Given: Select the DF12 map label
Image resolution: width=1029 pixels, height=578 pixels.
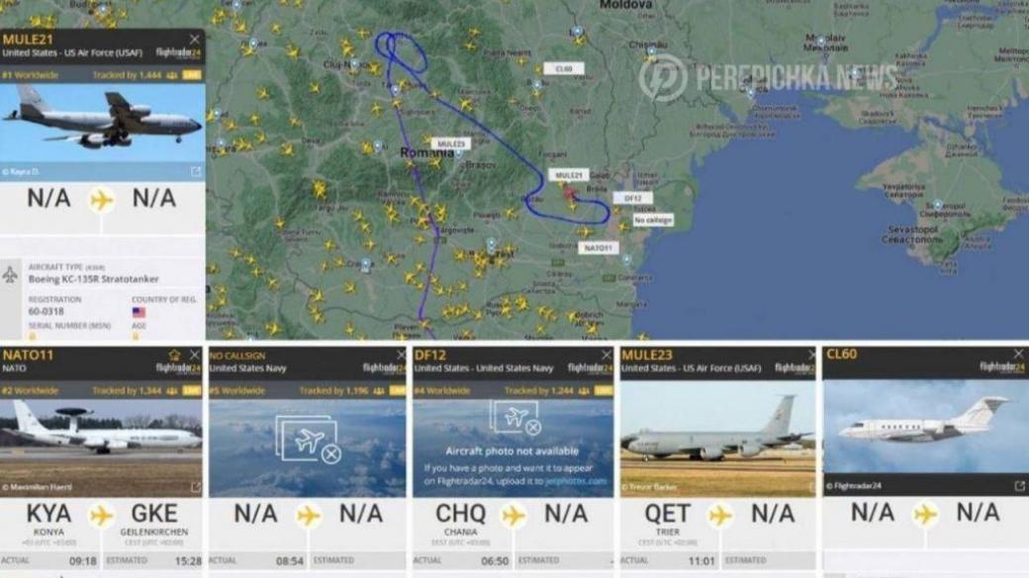Looking at the screenshot, I should pos(632,198).
